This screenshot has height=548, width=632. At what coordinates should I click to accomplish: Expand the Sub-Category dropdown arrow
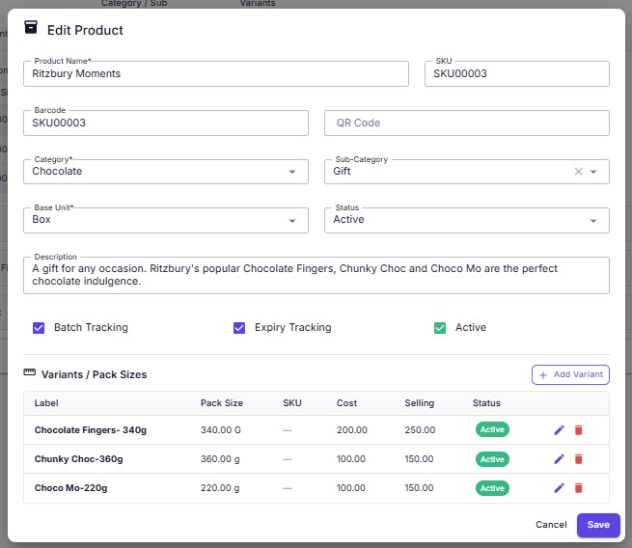pyautogui.click(x=593, y=172)
